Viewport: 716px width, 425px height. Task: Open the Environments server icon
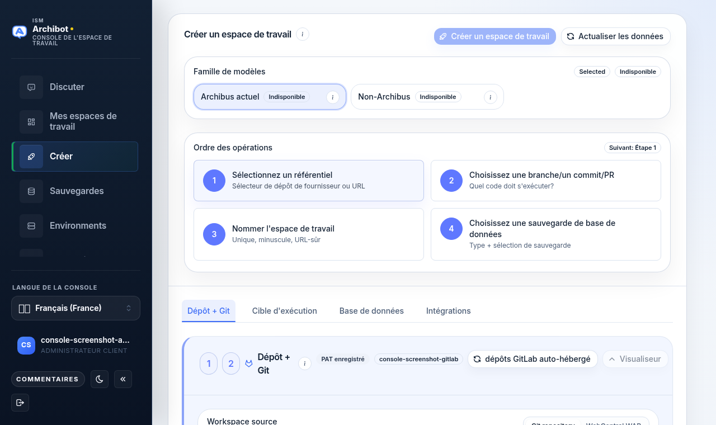coord(31,226)
